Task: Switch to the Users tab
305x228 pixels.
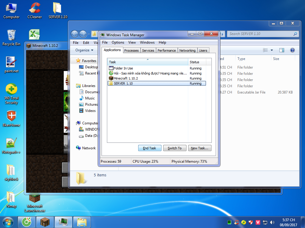Action: tap(203, 50)
